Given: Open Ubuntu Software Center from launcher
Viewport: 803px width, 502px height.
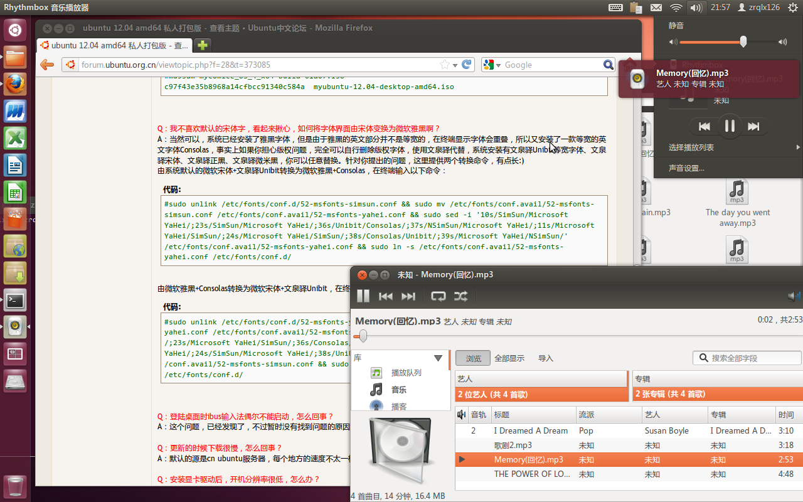Looking at the screenshot, I should 15,219.
